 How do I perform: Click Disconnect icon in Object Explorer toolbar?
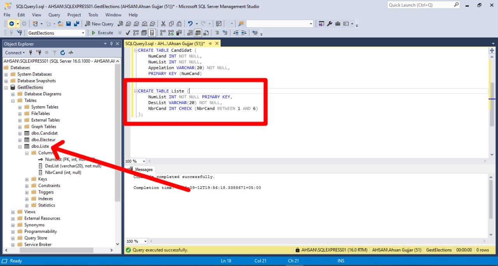point(39,52)
